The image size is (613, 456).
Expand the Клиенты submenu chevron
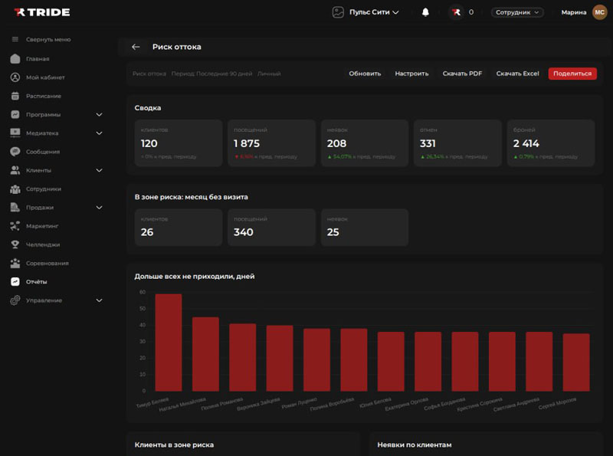(x=100, y=170)
